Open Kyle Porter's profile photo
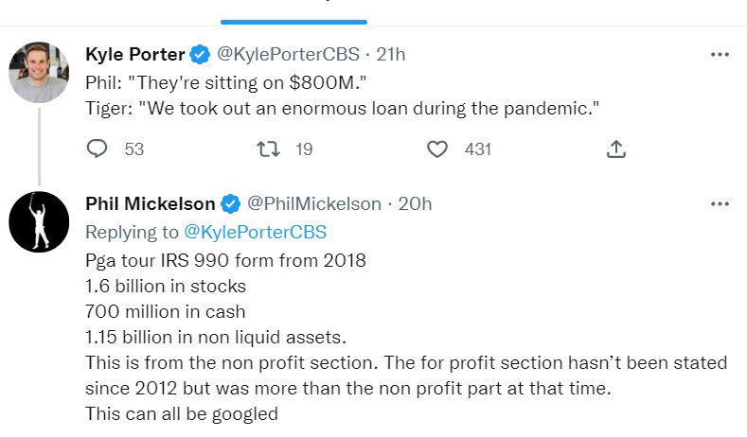The image size is (747, 437). pos(39,72)
